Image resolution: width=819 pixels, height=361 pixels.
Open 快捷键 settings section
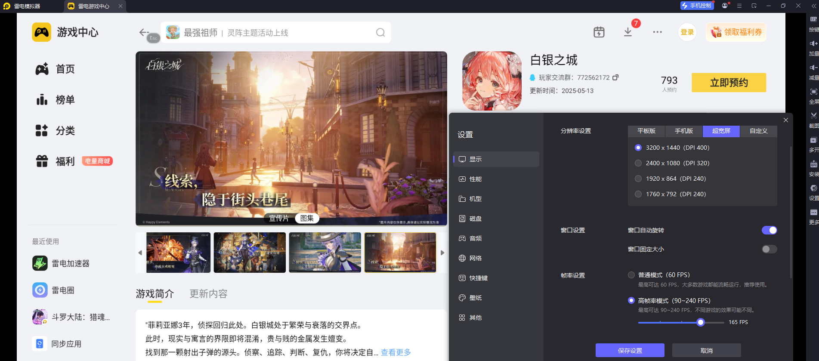click(496, 278)
